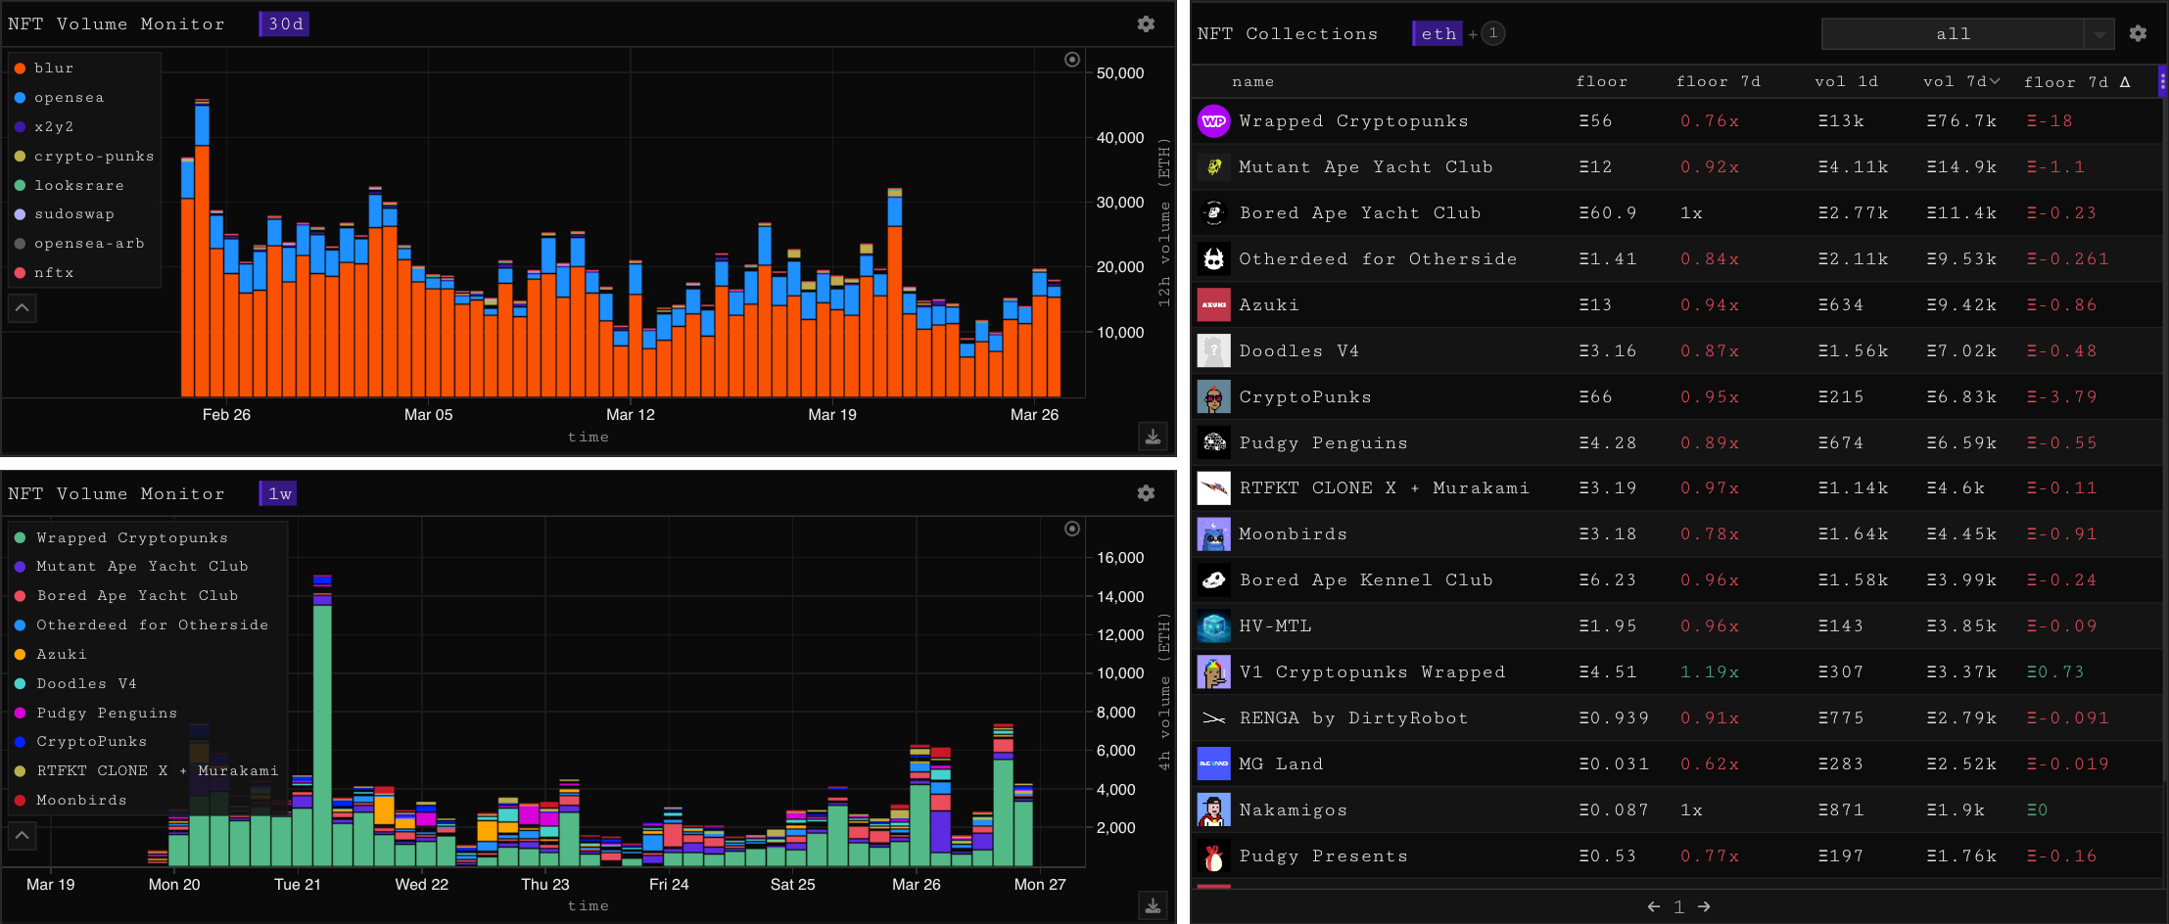2169x924 pixels.
Task: Sort table by name column
Action: point(1253,82)
